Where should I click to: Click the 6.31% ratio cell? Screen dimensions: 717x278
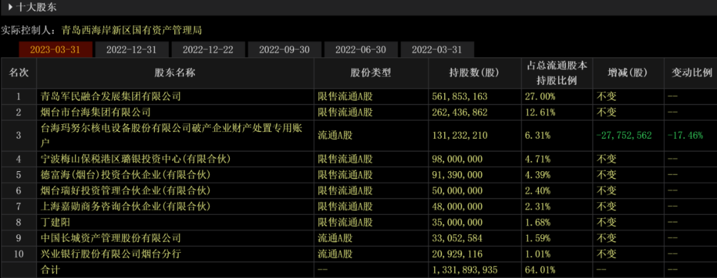[537, 135]
